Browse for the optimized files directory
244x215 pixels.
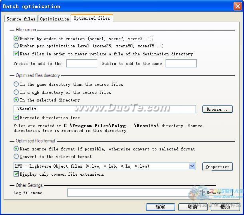(x=217, y=109)
